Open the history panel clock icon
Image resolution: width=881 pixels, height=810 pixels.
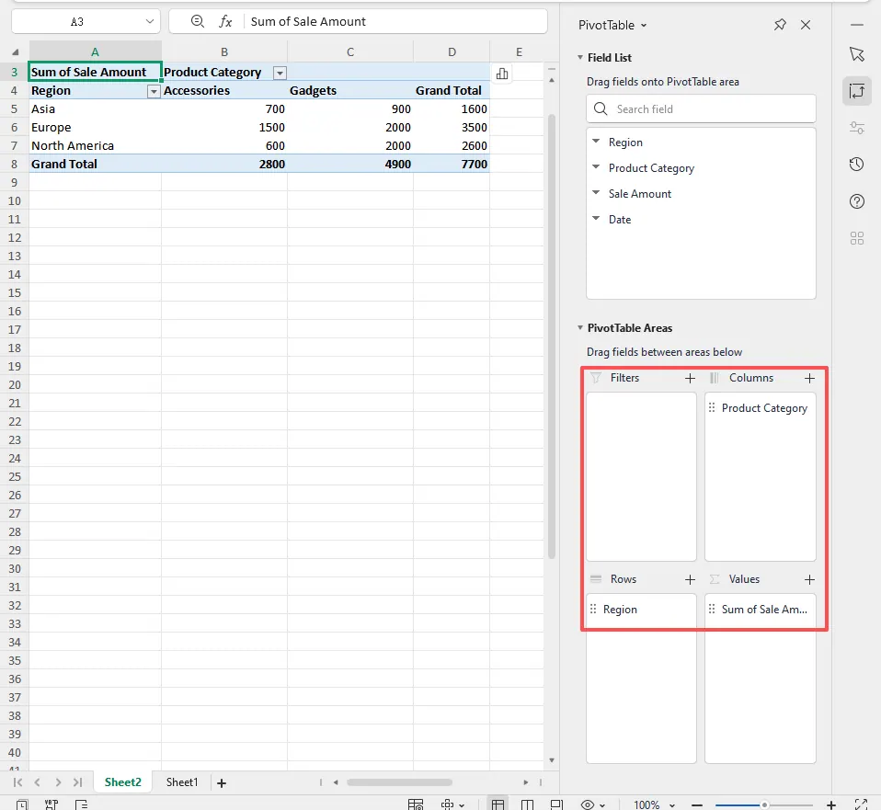(x=856, y=165)
